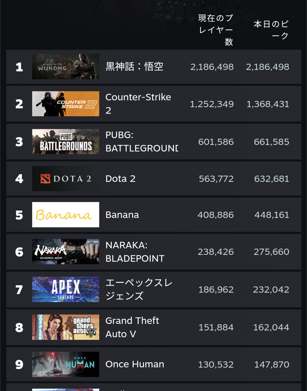Open Grand Theft Auto V title

(132, 327)
